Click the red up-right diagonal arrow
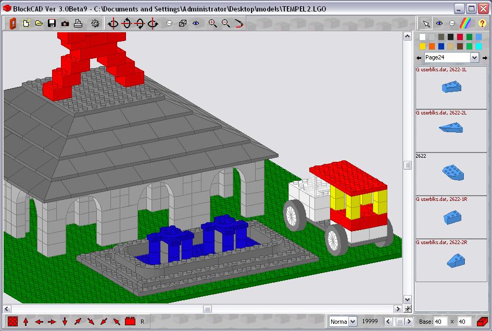The width and height of the screenshot is (492, 331). click(78, 322)
